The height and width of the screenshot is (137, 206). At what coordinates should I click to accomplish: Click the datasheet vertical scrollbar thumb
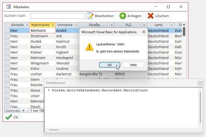click(x=184, y=32)
